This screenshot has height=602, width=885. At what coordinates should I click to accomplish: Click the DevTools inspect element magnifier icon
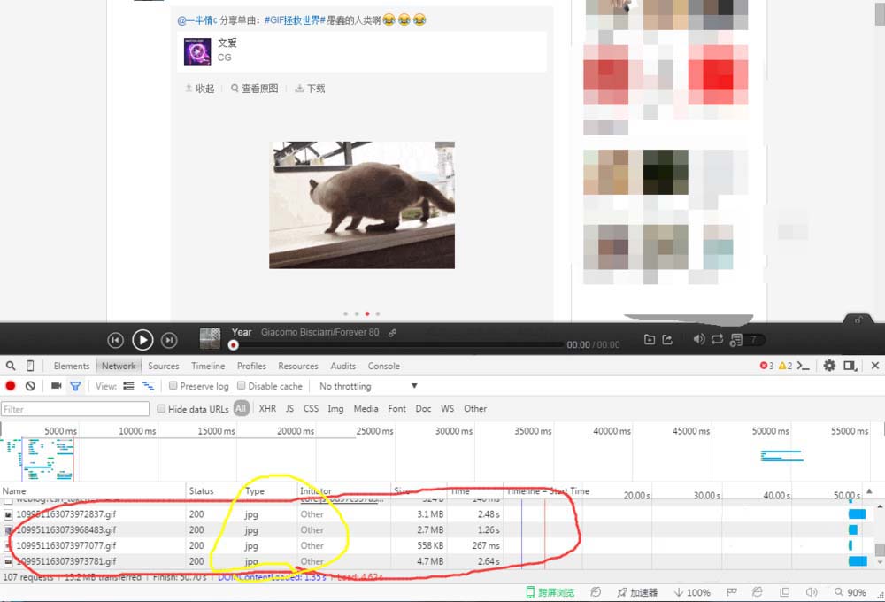tap(11, 366)
